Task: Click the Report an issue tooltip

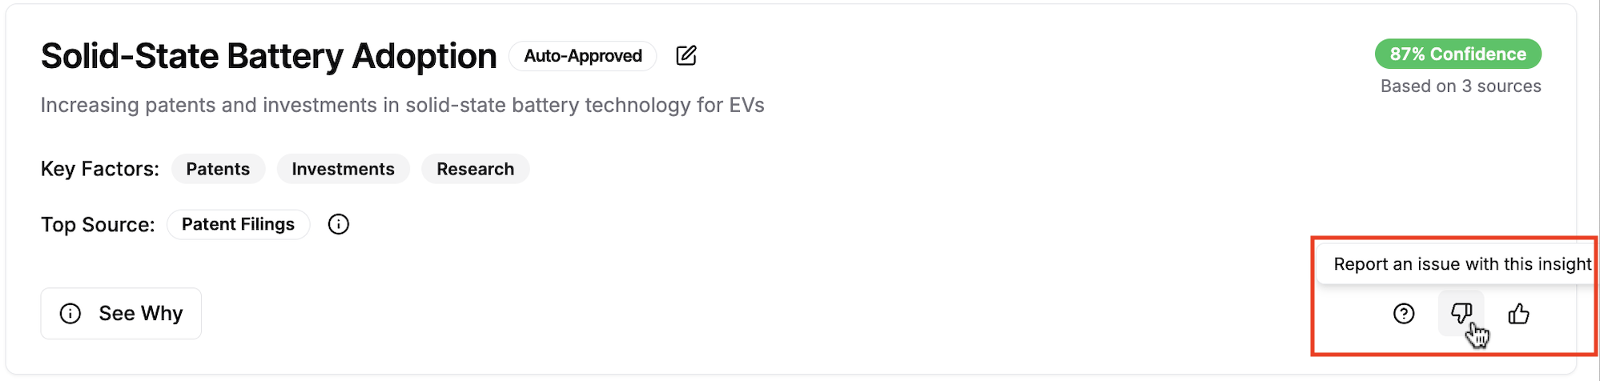Action: tap(1461, 264)
